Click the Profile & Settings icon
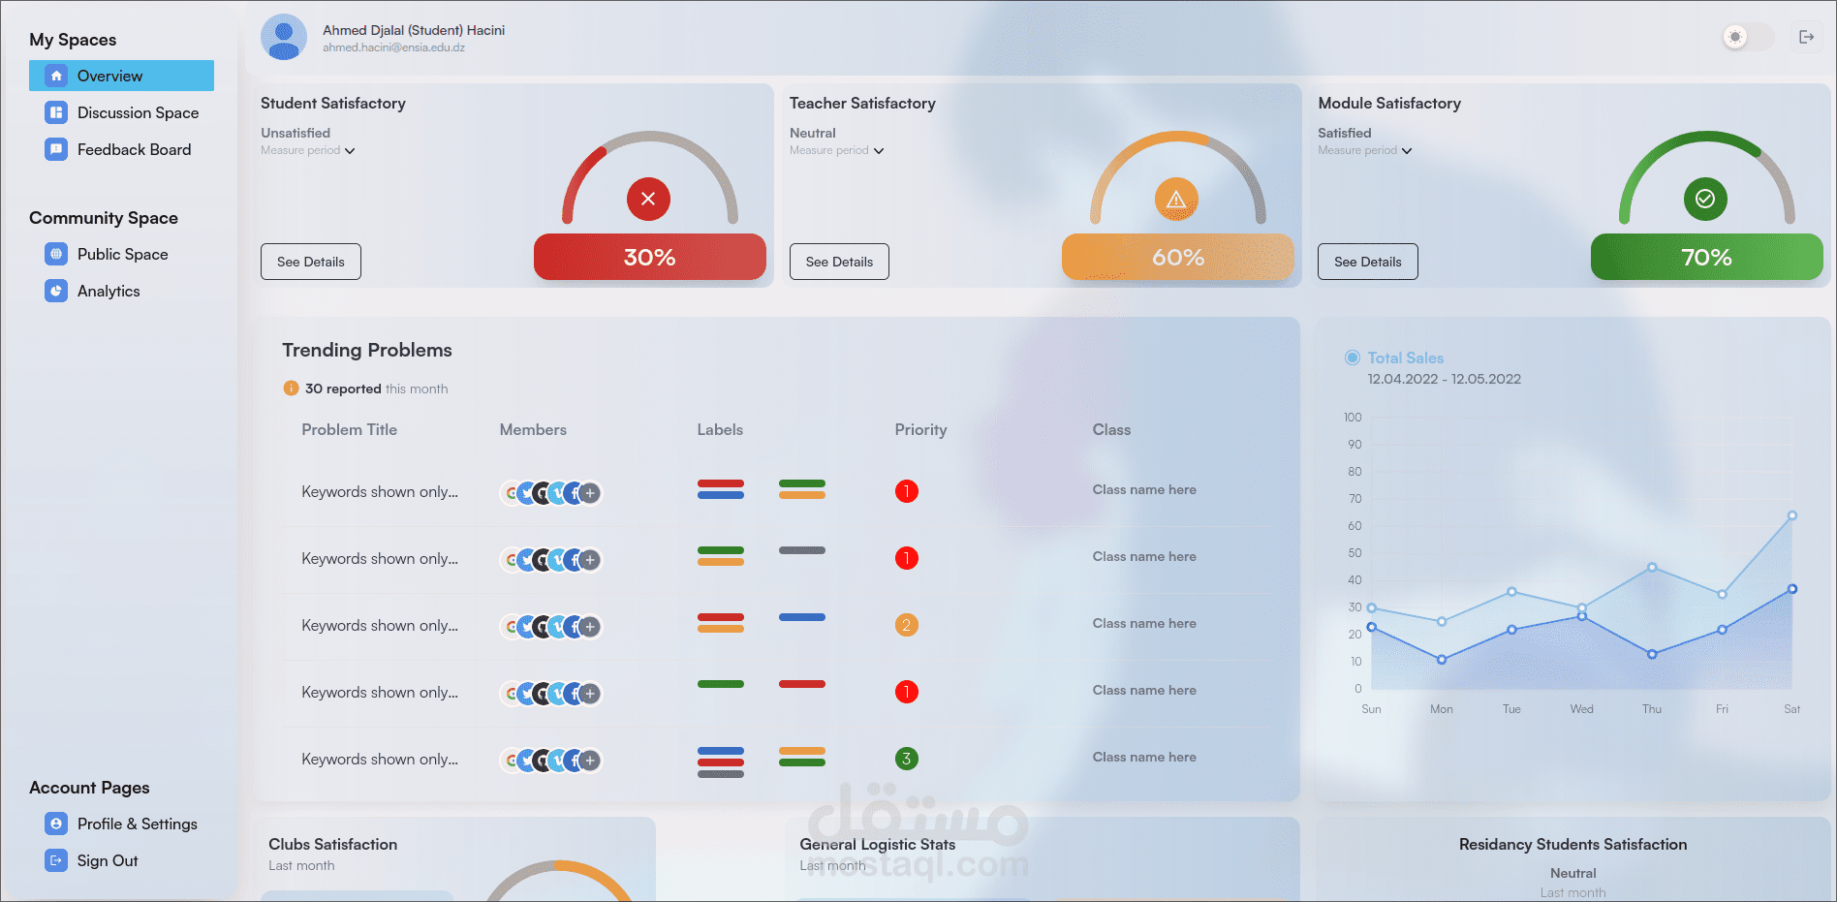 point(56,824)
